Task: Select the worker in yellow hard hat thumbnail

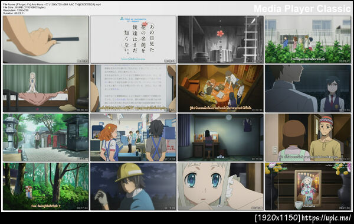Action: tap(133, 186)
